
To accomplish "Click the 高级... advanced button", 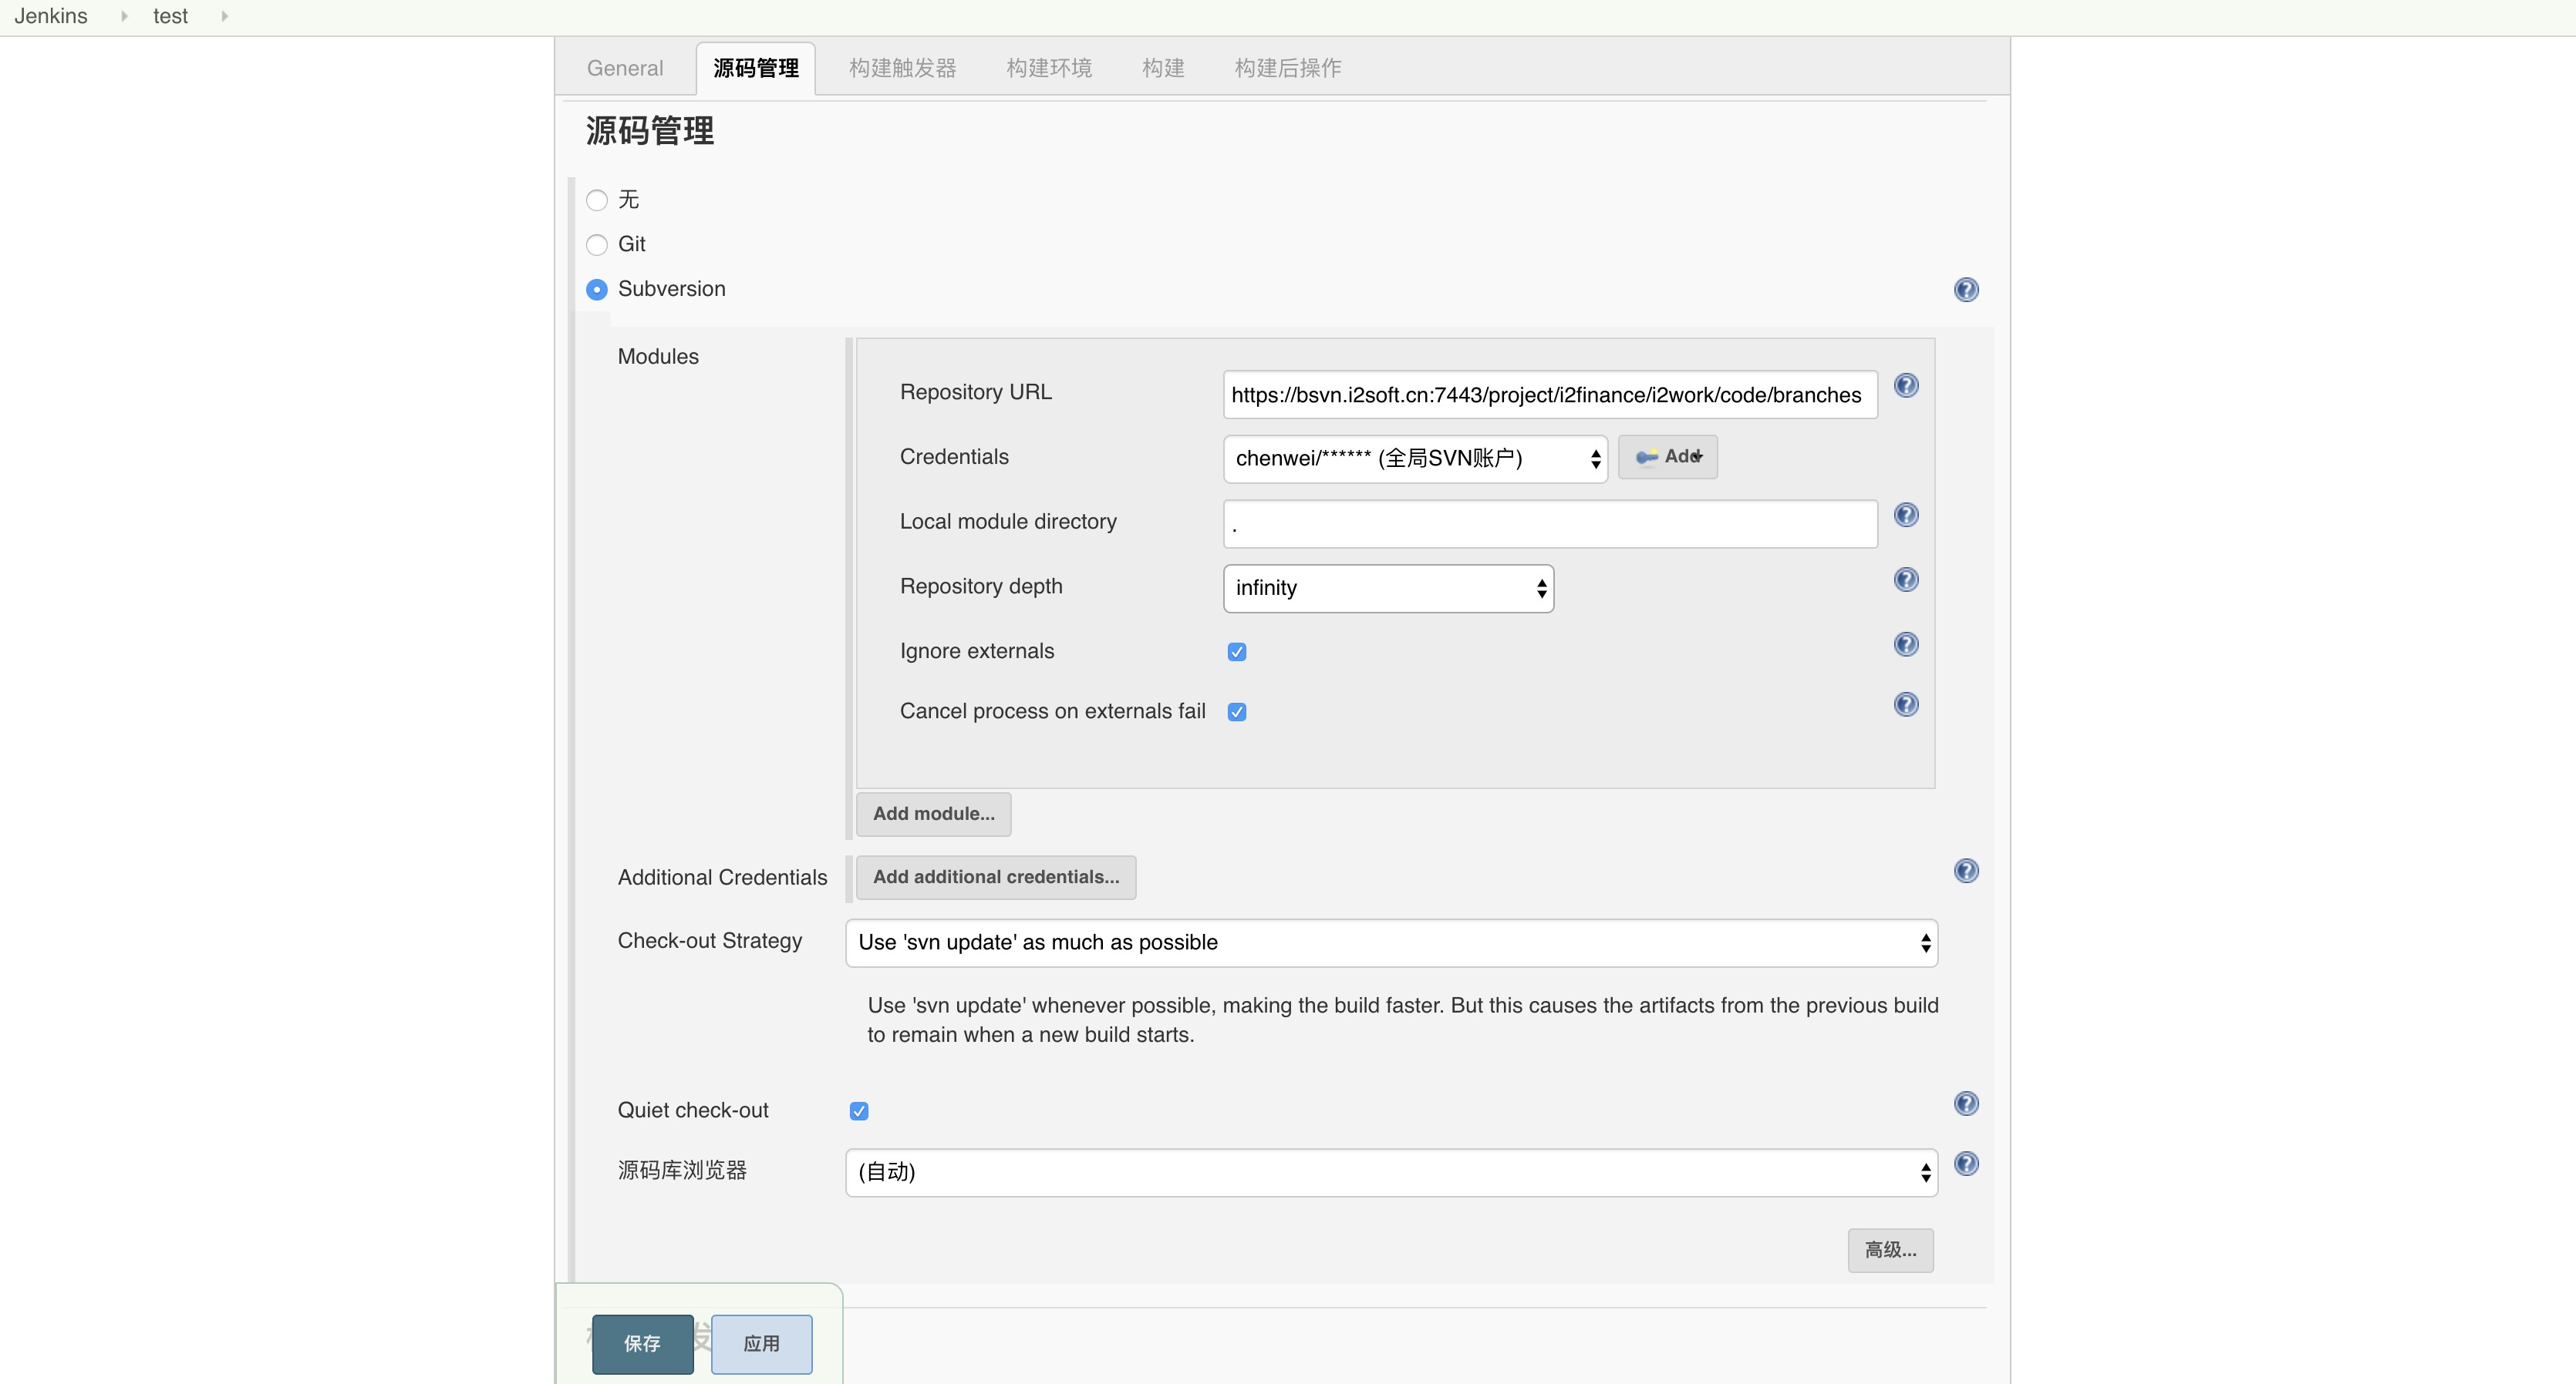I will coord(1890,1250).
